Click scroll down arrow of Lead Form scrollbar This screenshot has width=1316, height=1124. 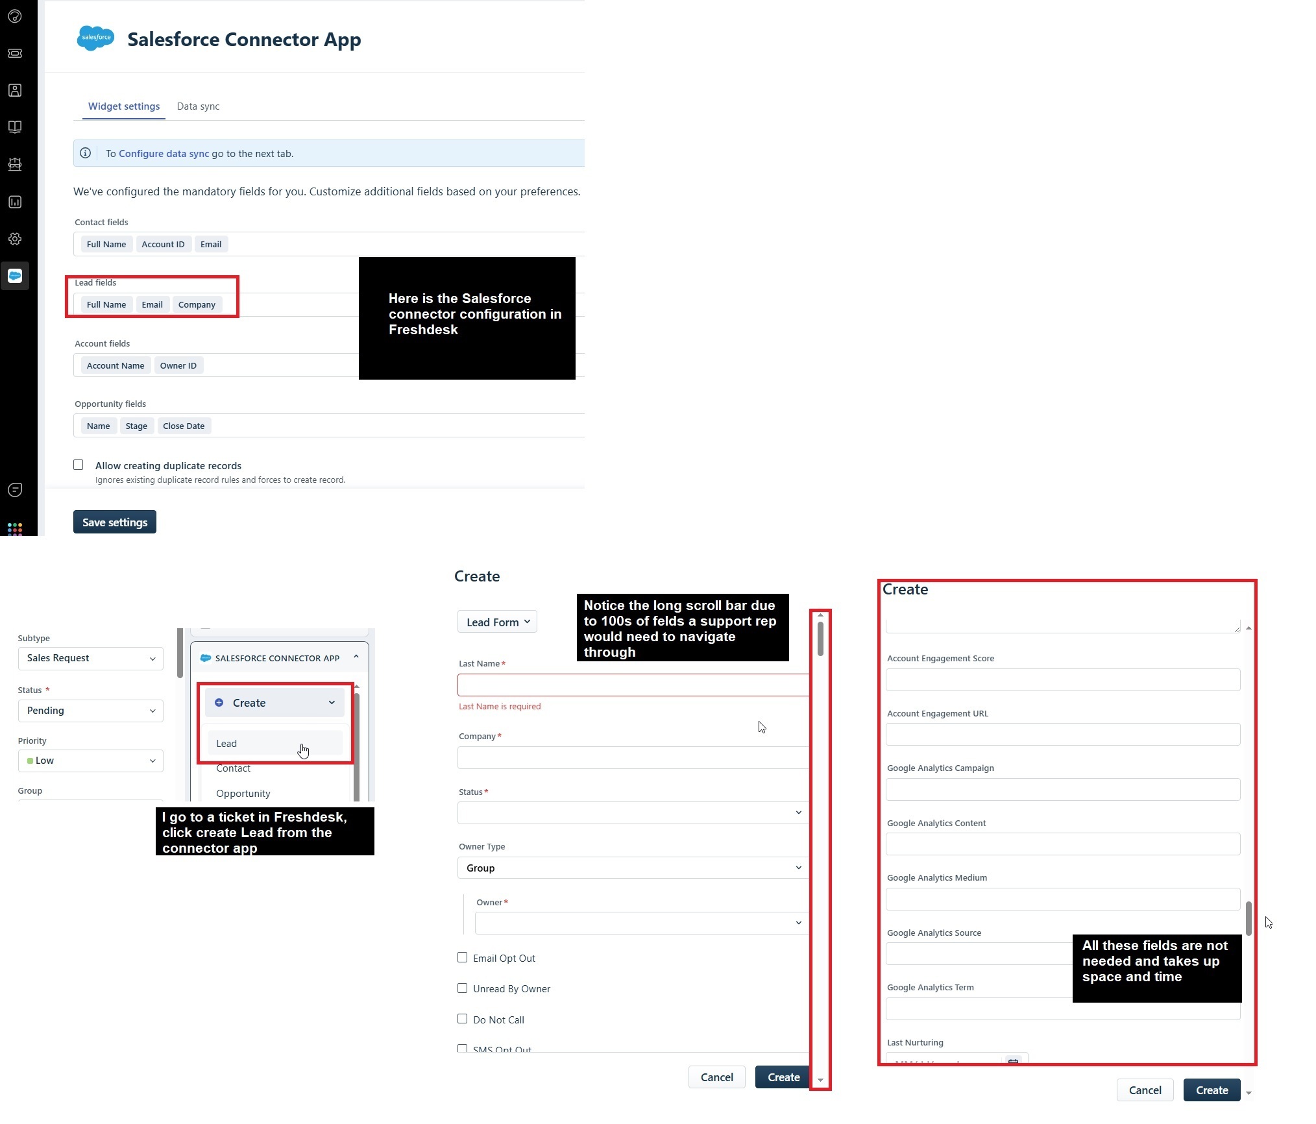pos(820,1081)
